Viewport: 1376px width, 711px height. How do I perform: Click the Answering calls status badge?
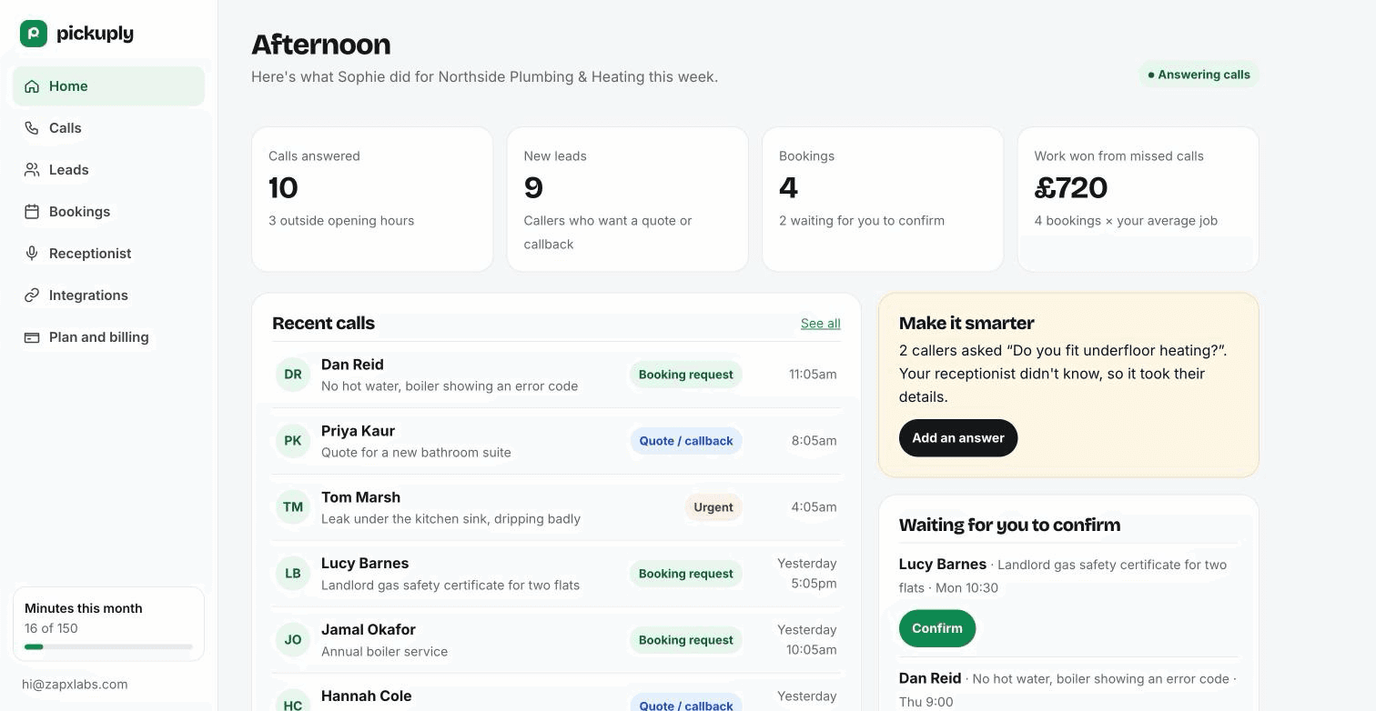(x=1199, y=75)
